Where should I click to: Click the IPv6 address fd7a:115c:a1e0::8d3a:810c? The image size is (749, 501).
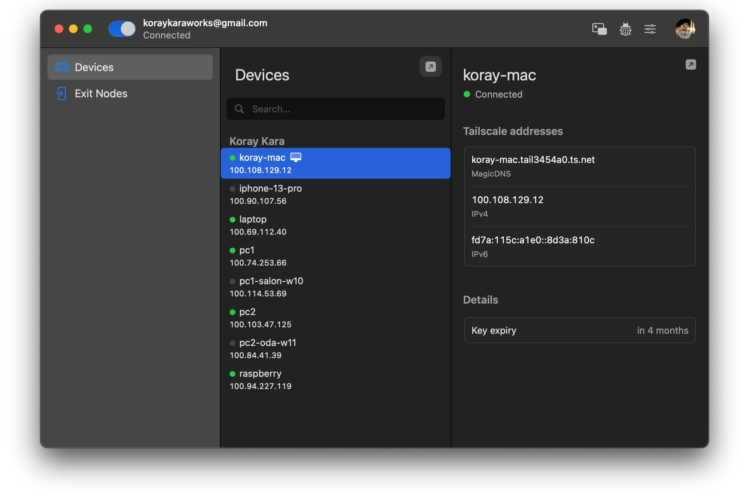coord(533,240)
